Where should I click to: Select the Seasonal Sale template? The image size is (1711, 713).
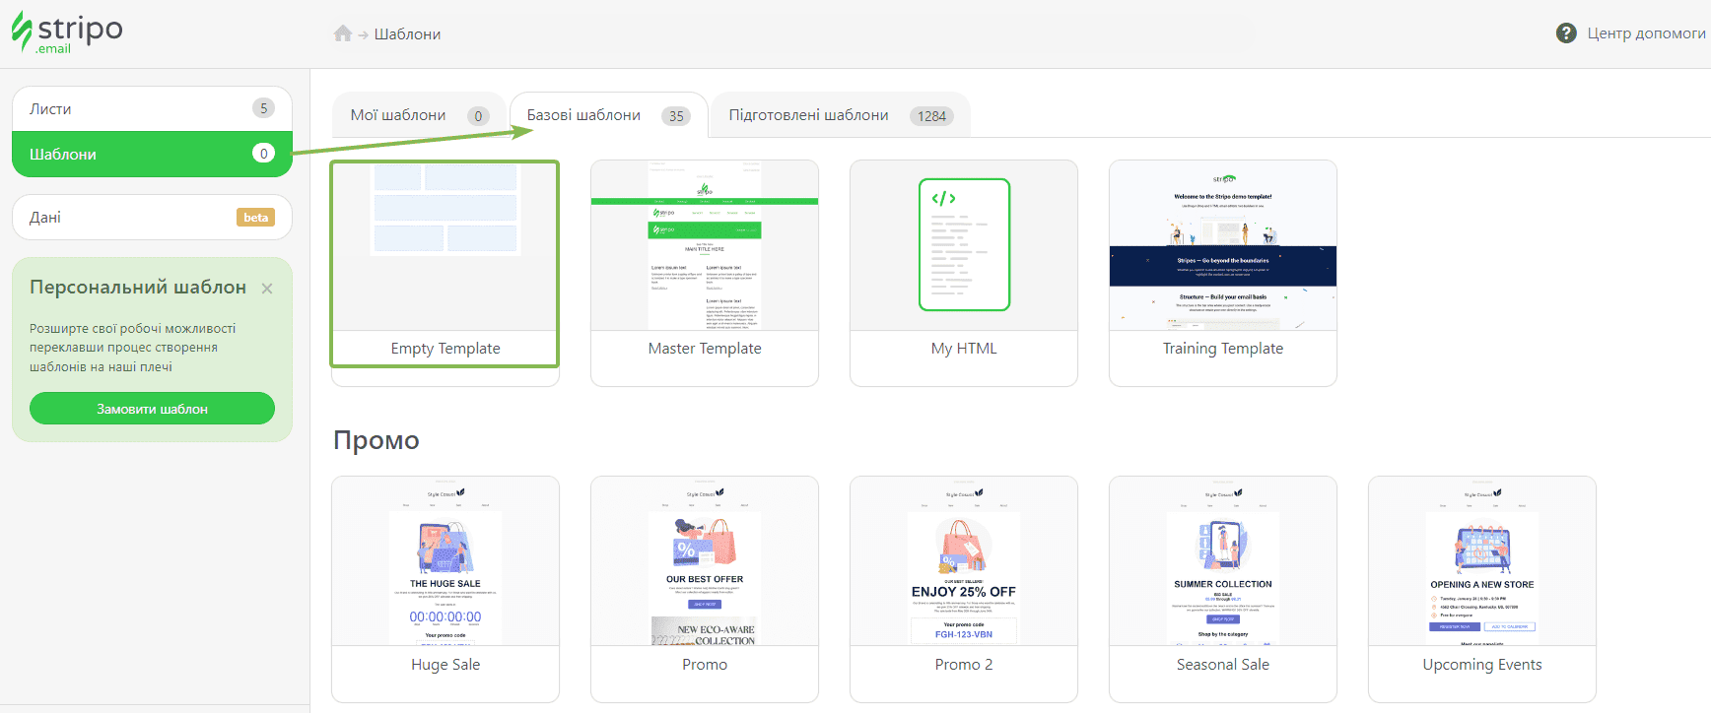point(1222,562)
